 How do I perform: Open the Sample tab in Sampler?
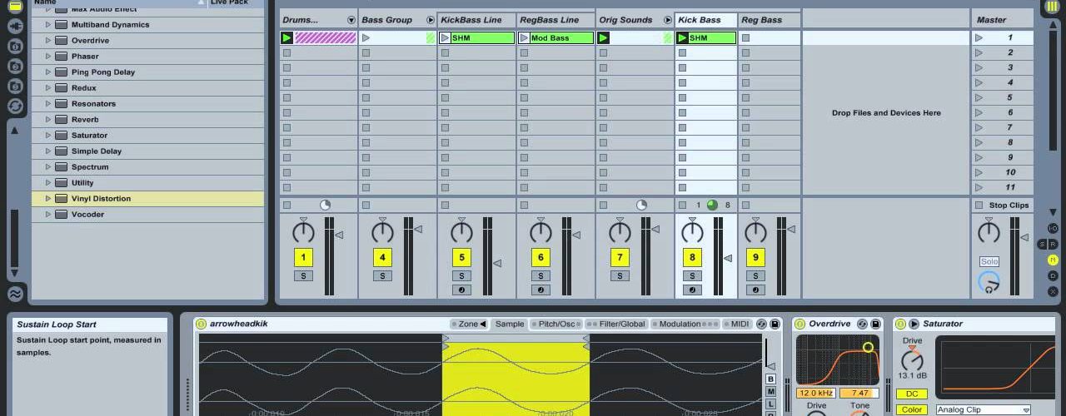click(510, 324)
